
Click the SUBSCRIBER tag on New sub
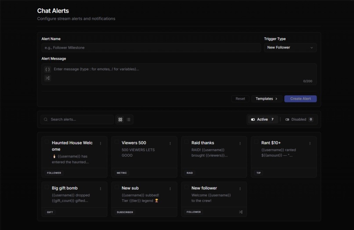click(x=125, y=212)
